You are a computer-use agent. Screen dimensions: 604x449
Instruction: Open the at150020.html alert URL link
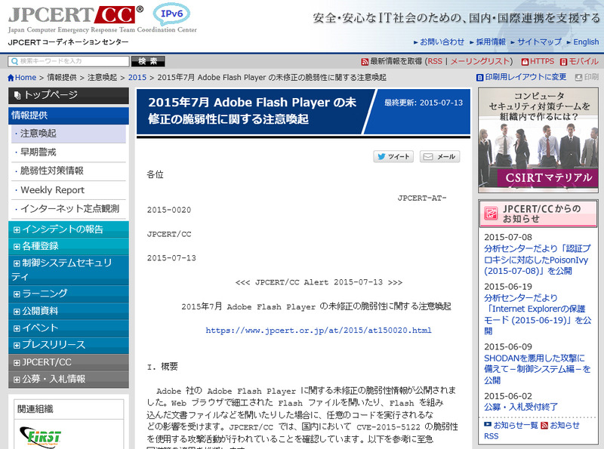[318, 330]
